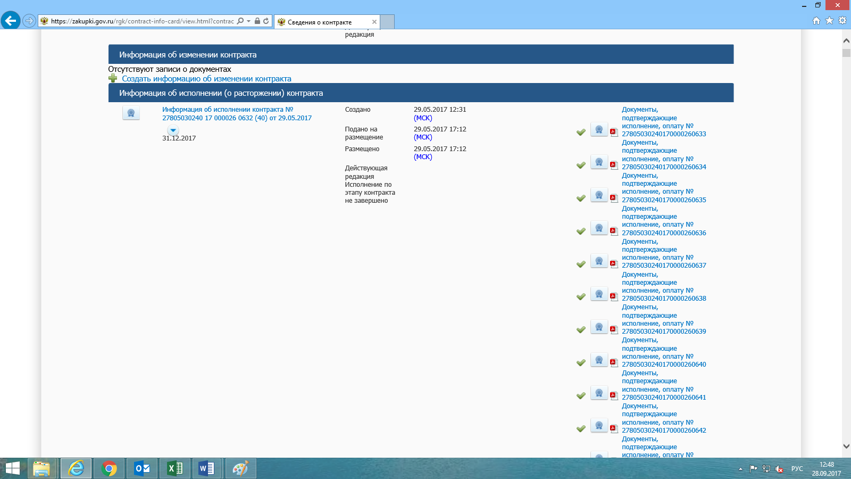Open the PDF icon for document 27805030240170000260633

pos(614,132)
